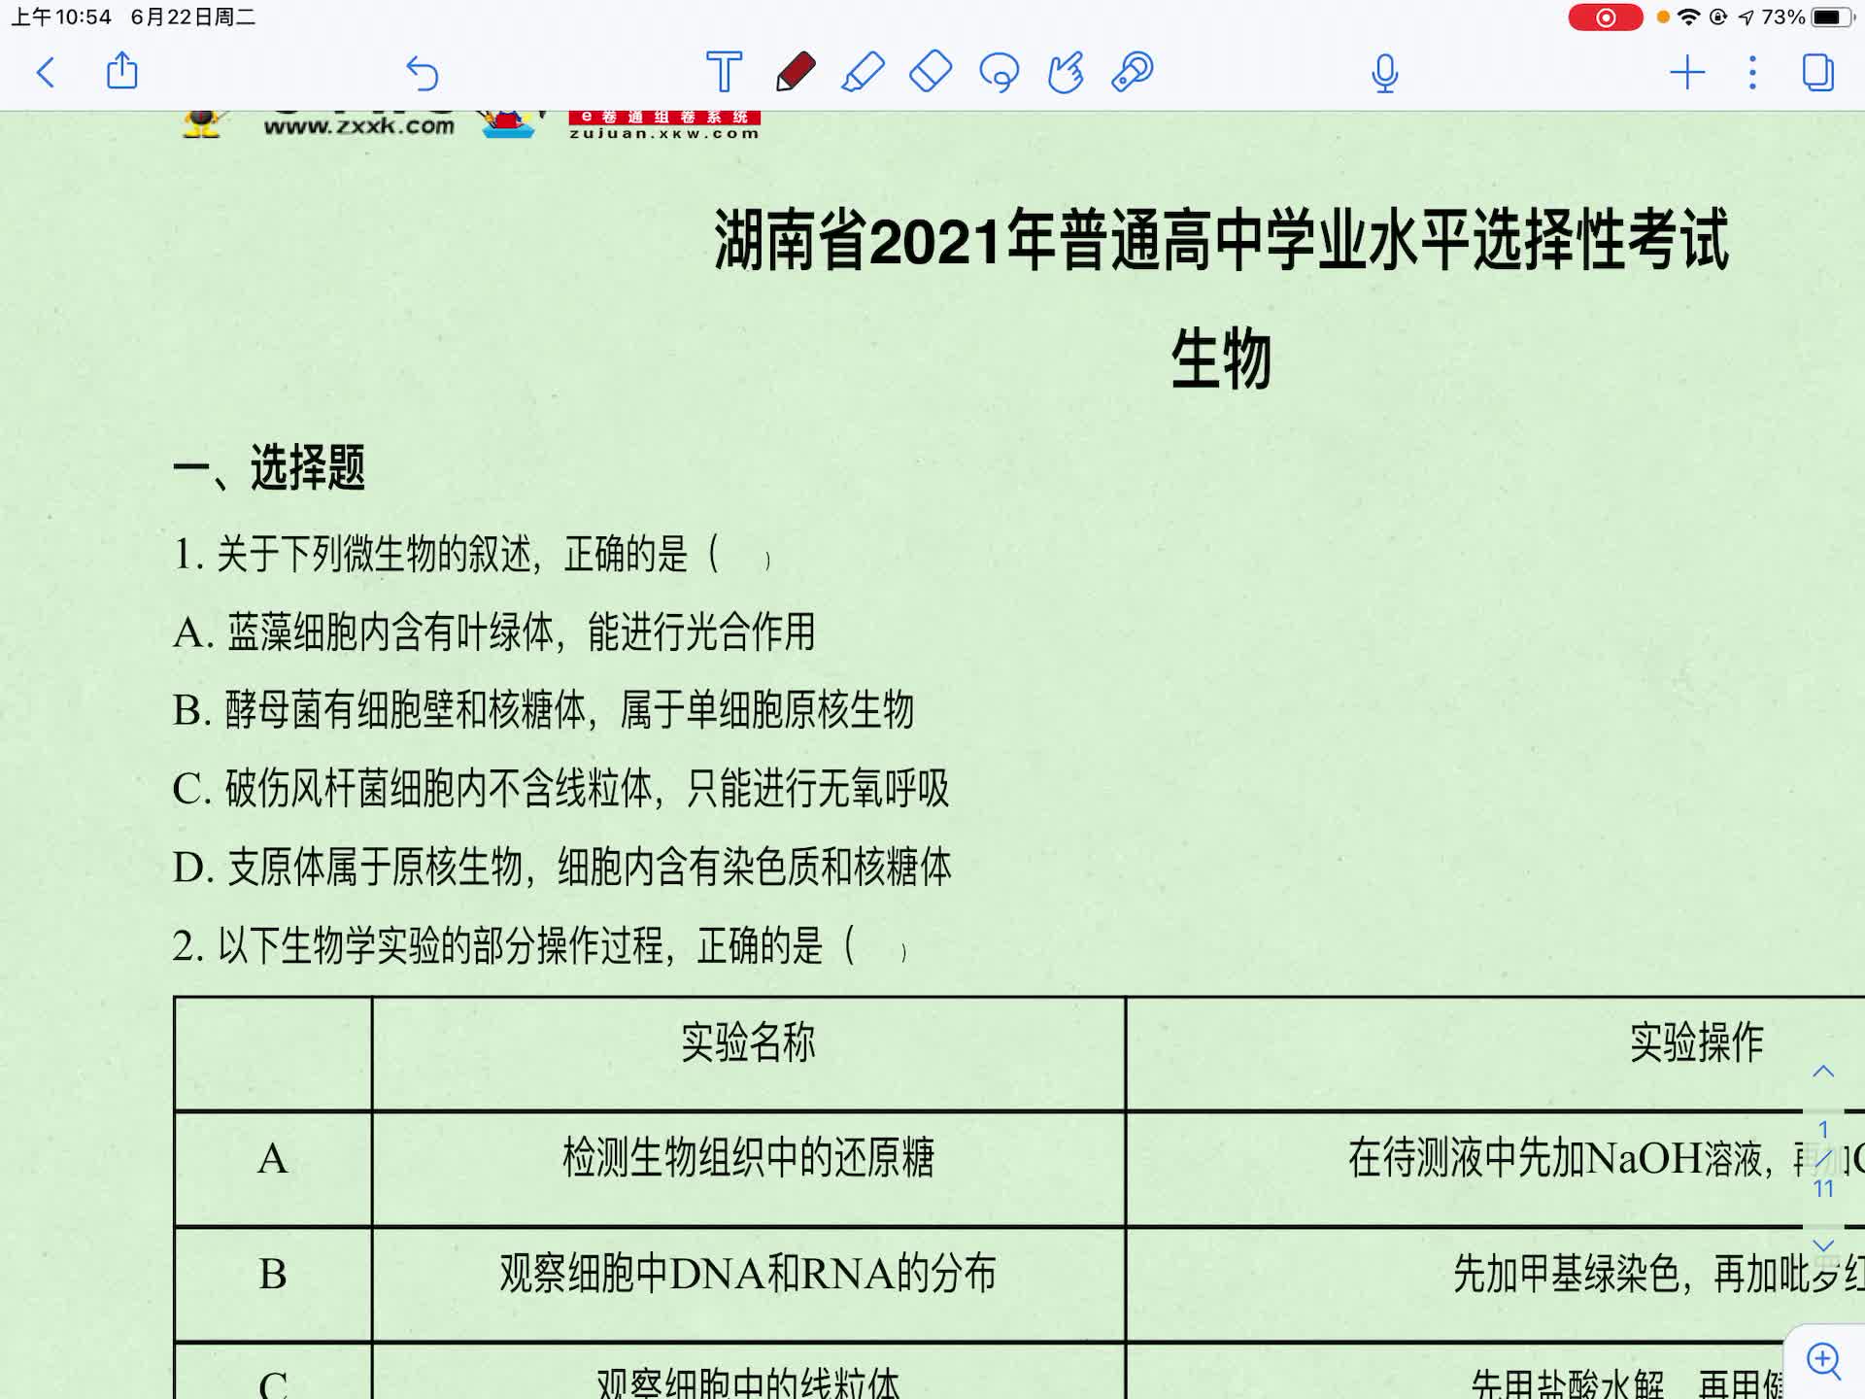Select the hand shapes tool
Screen dimensions: 1865x1399
click(x=1066, y=73)
